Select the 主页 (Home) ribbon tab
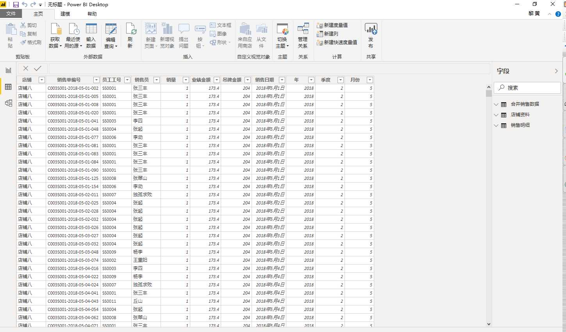The width and height of the screenshot is (566, 332). click(x=38, y=14)
